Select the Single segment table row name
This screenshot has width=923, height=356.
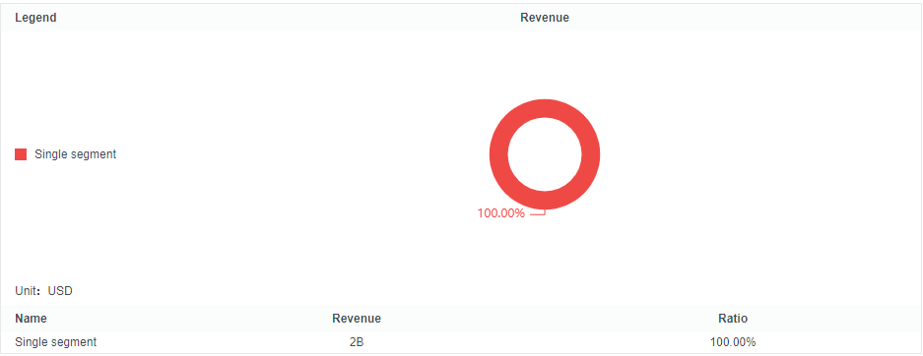[x=56, y=342]
